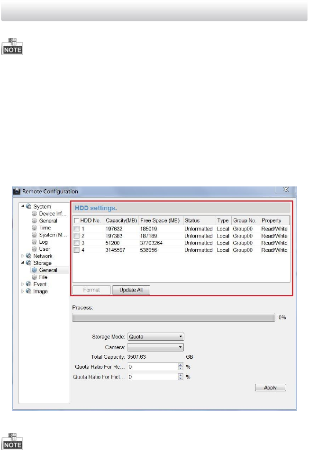Viewport: 309px width, 450px height.
Task: Click the System globe icon in tree
Action: click(29, 207)
